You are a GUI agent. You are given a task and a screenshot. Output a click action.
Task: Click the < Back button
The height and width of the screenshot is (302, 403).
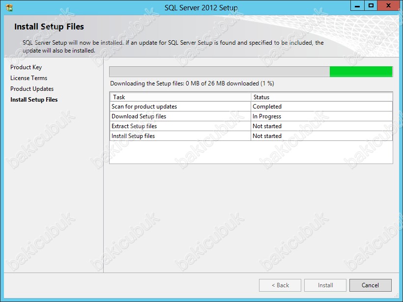[x=280, y=285]
